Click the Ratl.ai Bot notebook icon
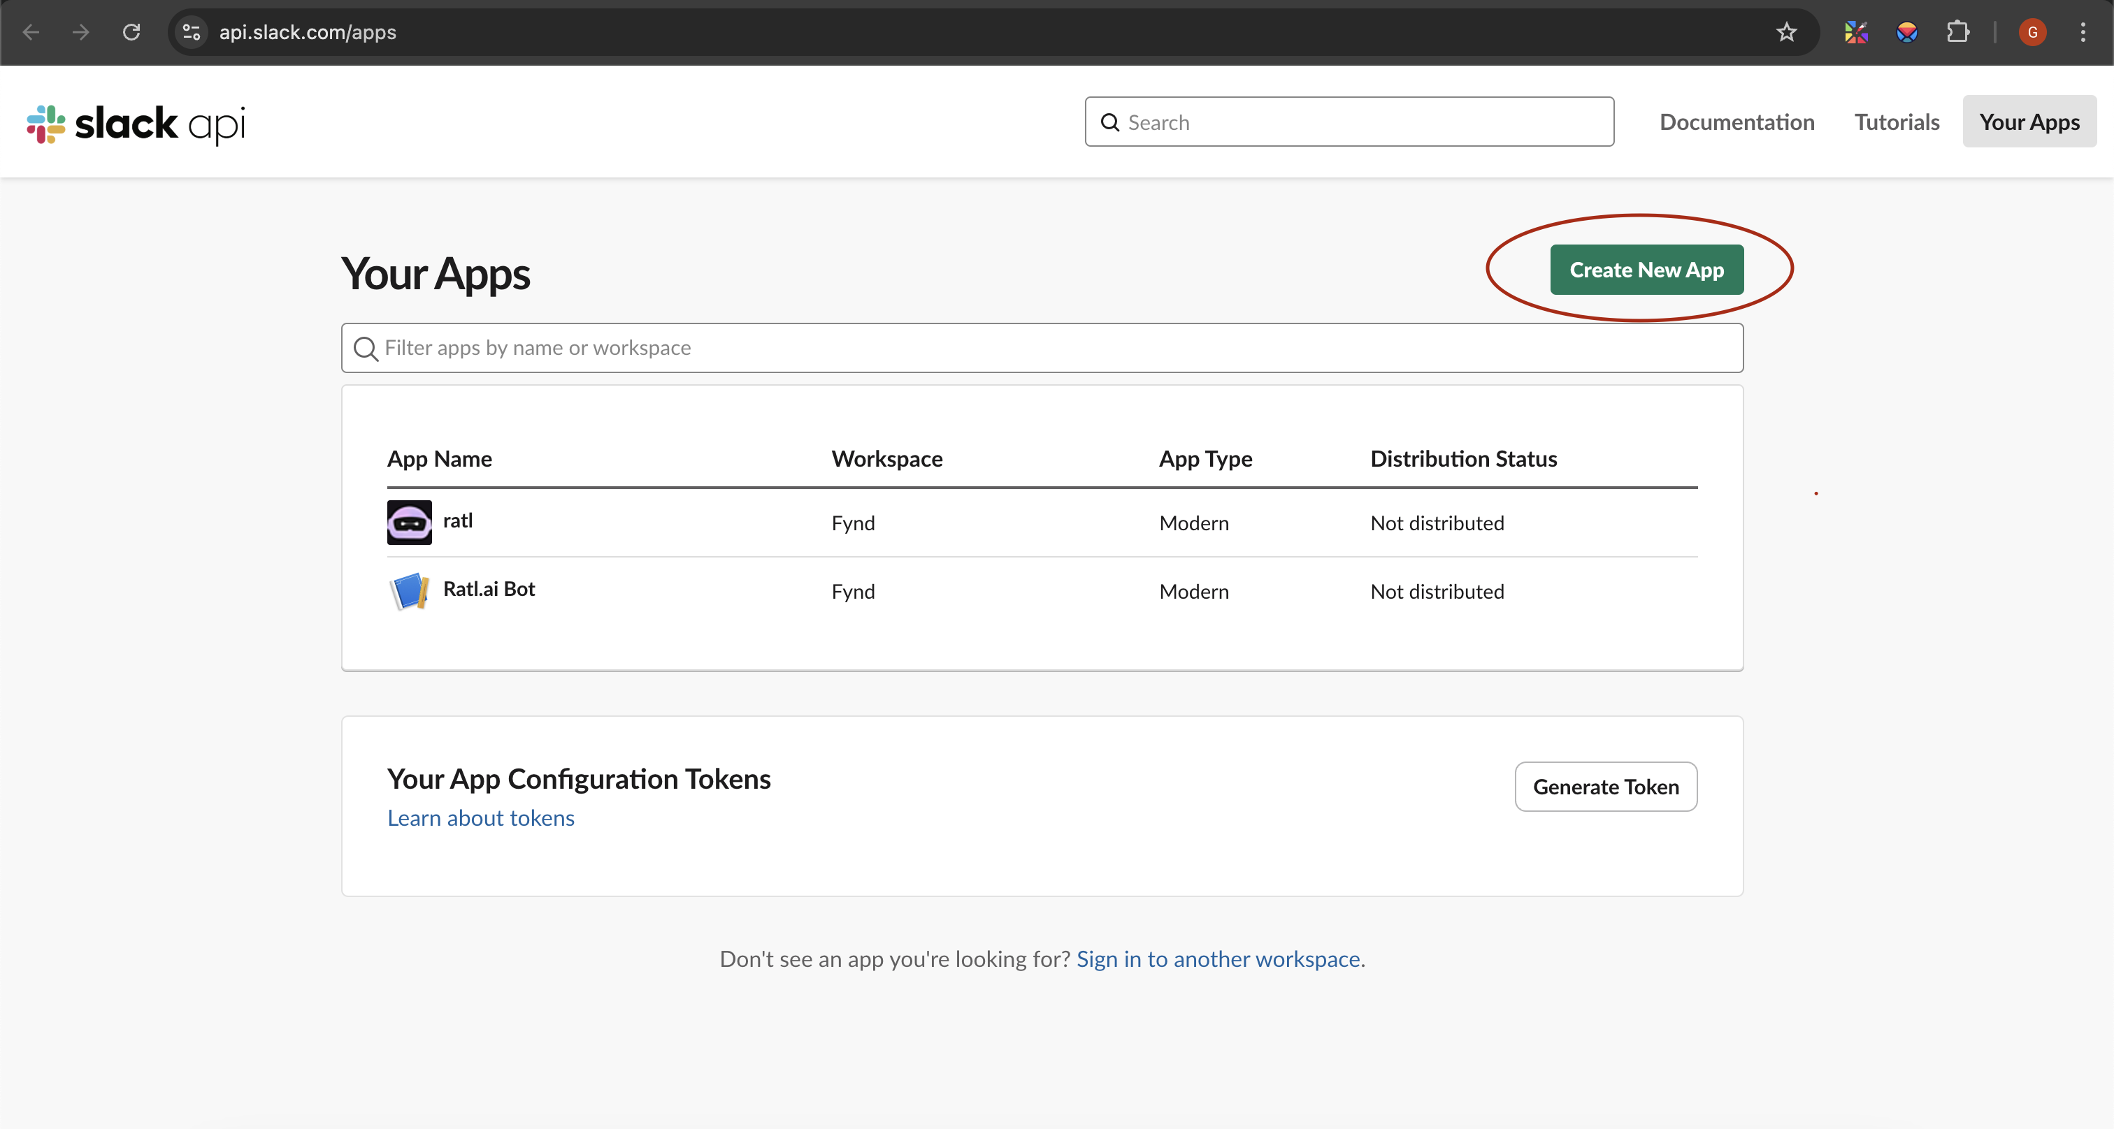The width and height of the screenshot is (2114, 1129). point(409,591)
